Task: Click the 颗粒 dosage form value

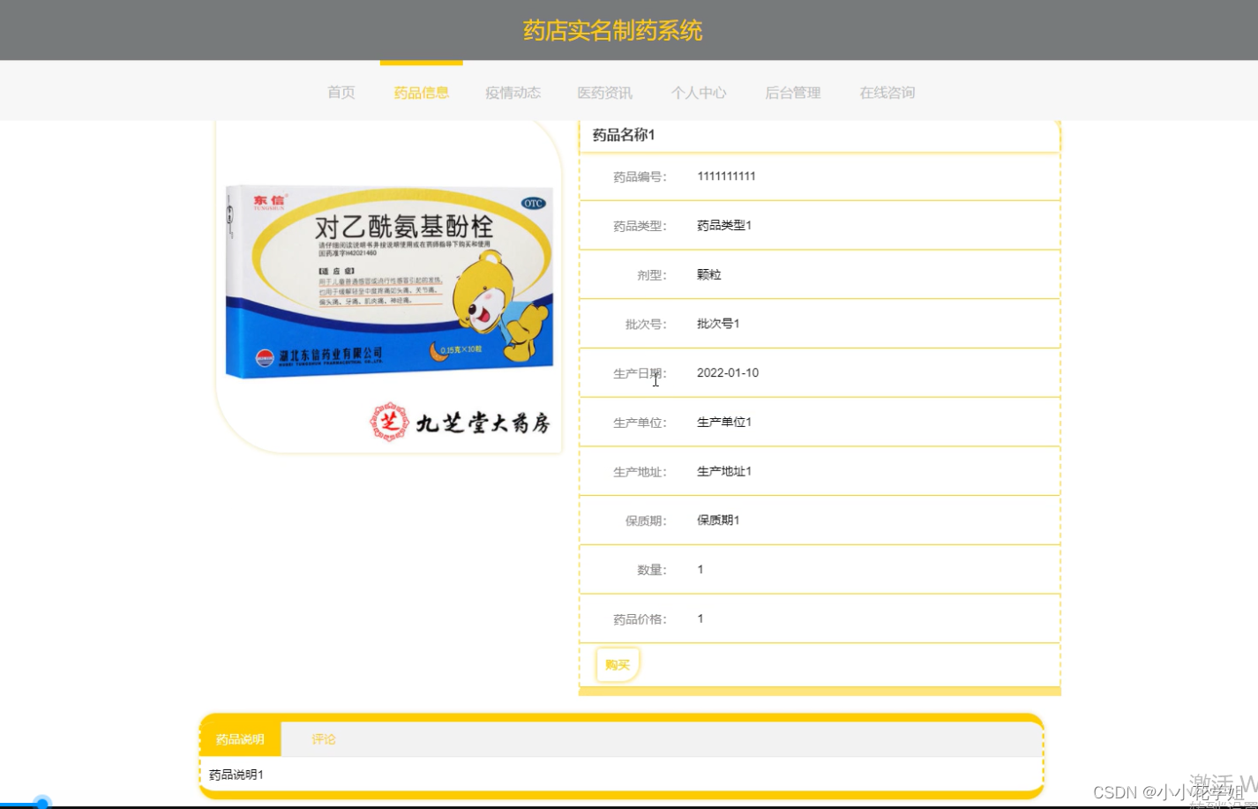Action: 708,274
